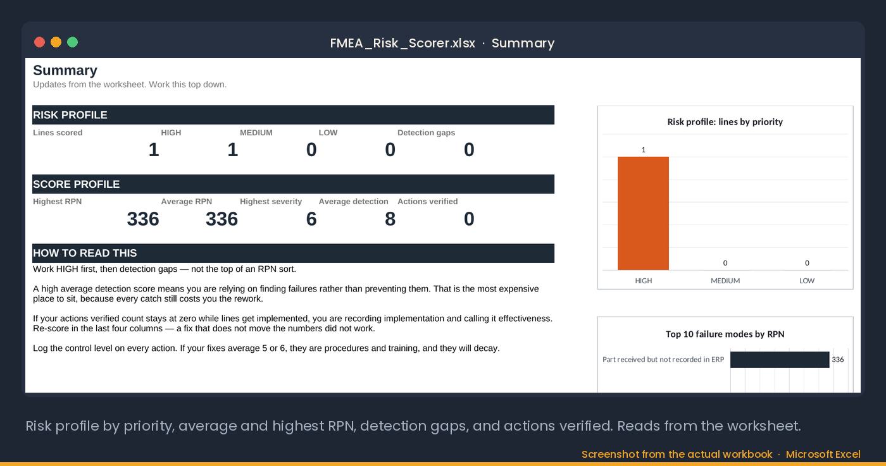Select the 'If your actions verified count' paragraph
The width and height of the screenshot is (886, 466).
pyautogui.click(x=293, y=323)
